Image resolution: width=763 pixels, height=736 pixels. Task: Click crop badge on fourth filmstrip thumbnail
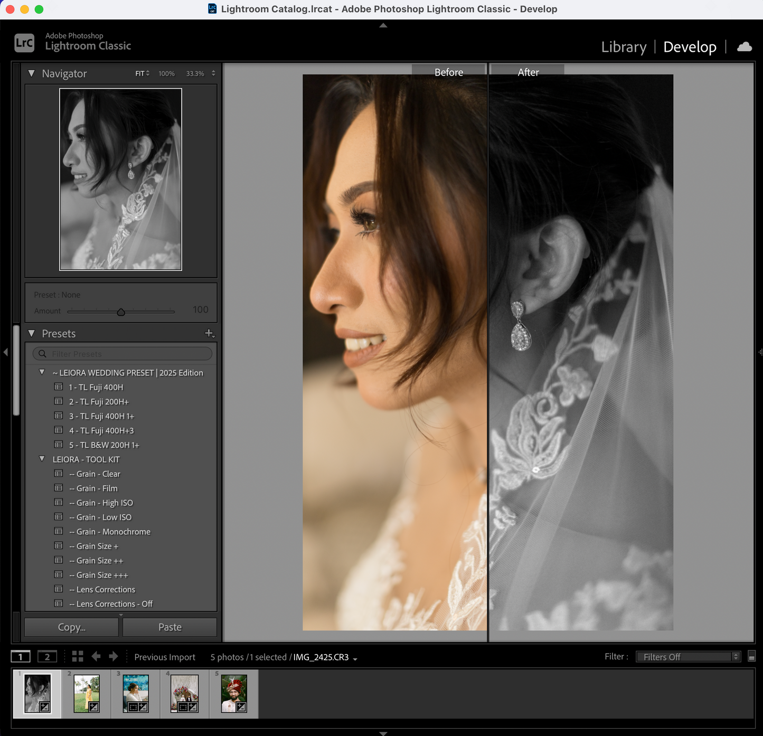click(183, 707)
